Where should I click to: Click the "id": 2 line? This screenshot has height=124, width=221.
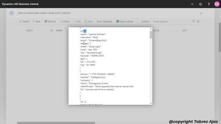[83, 102]
